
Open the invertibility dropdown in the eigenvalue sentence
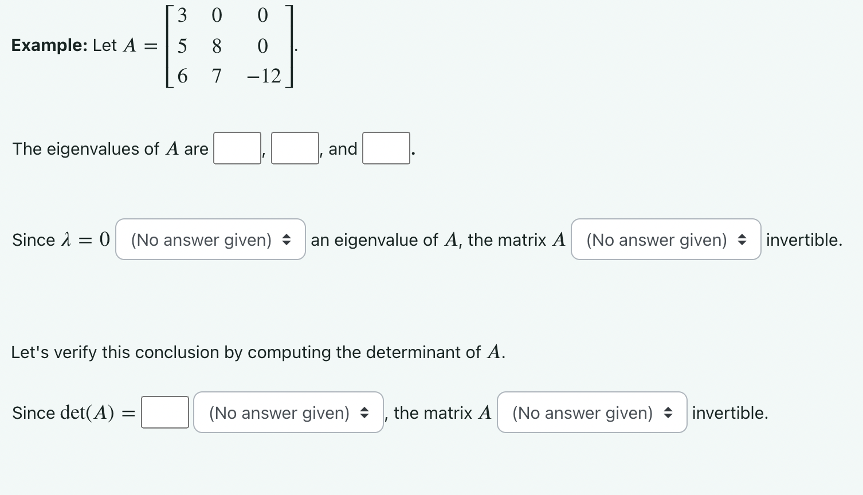click(665, 239)
